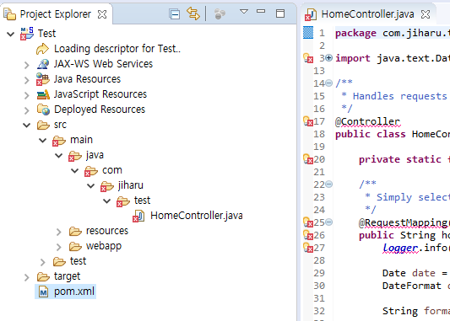Click the Test project icon
This screenshot has height=321, width=450.
click(x=27, y=34)
